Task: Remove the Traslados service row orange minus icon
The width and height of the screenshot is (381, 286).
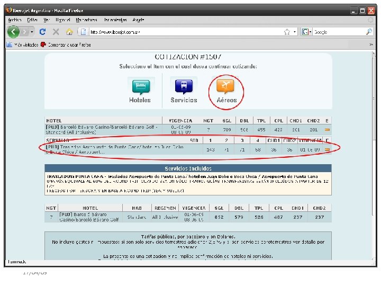Action: [x=327, y=150]
